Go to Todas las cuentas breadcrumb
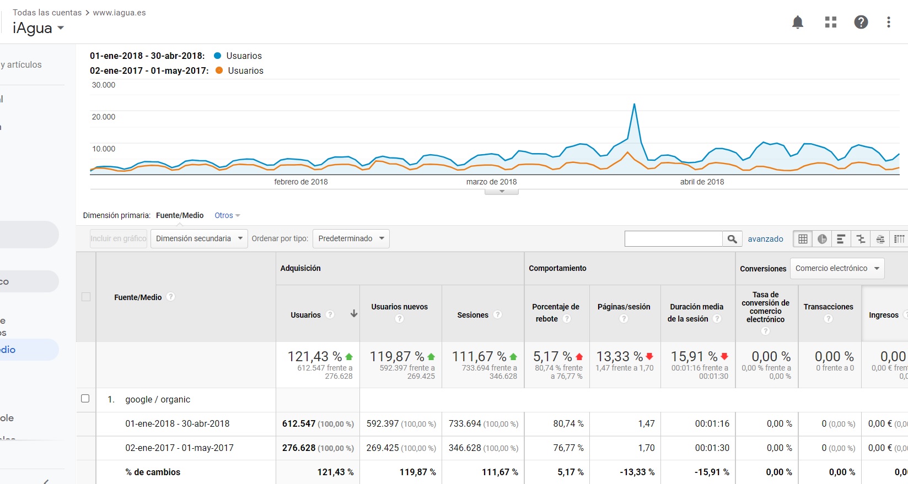Image resolution: width=908 pixels, height=484 pixels. (x=47, y=13)
